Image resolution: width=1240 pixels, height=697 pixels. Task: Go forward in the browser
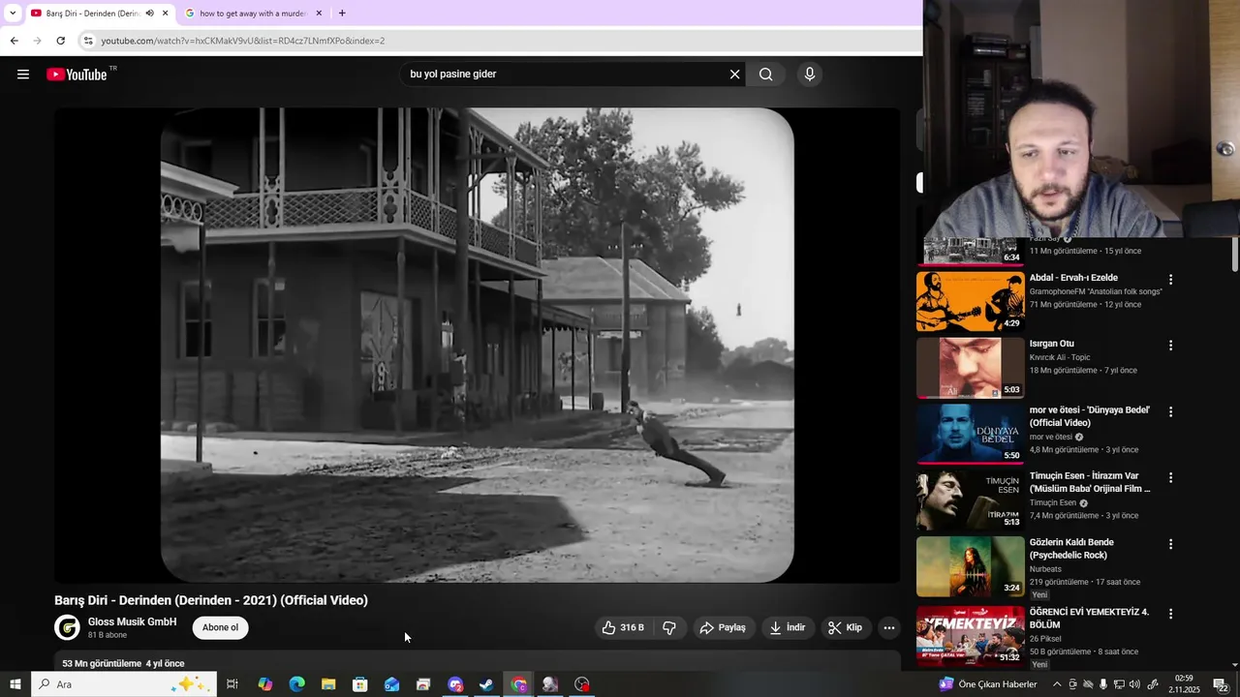(37, 41)
